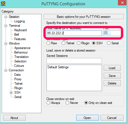Click the PuTTYNG icon in title bar
This screenshot has width=128, height=124.
(x=3, y=4)
